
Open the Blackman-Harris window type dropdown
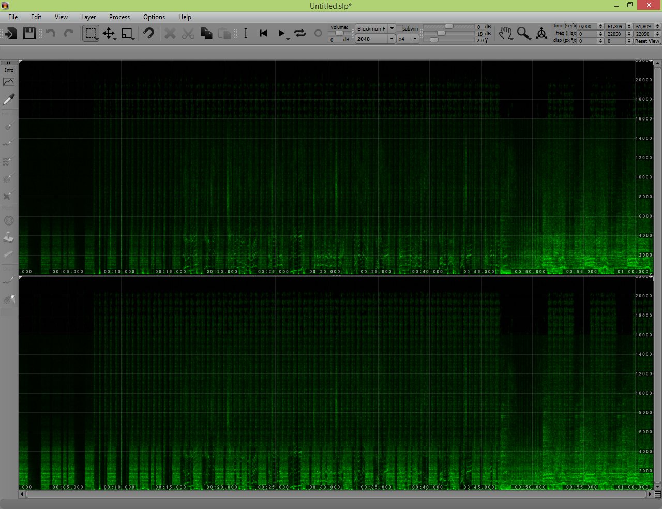click(x=375, y=29)
